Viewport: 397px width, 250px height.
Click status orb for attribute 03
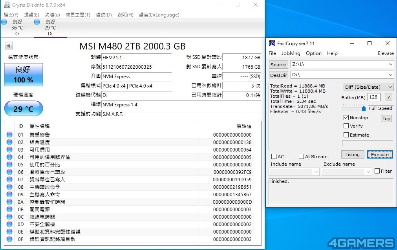pyautogui.click(x=10, y=150)
